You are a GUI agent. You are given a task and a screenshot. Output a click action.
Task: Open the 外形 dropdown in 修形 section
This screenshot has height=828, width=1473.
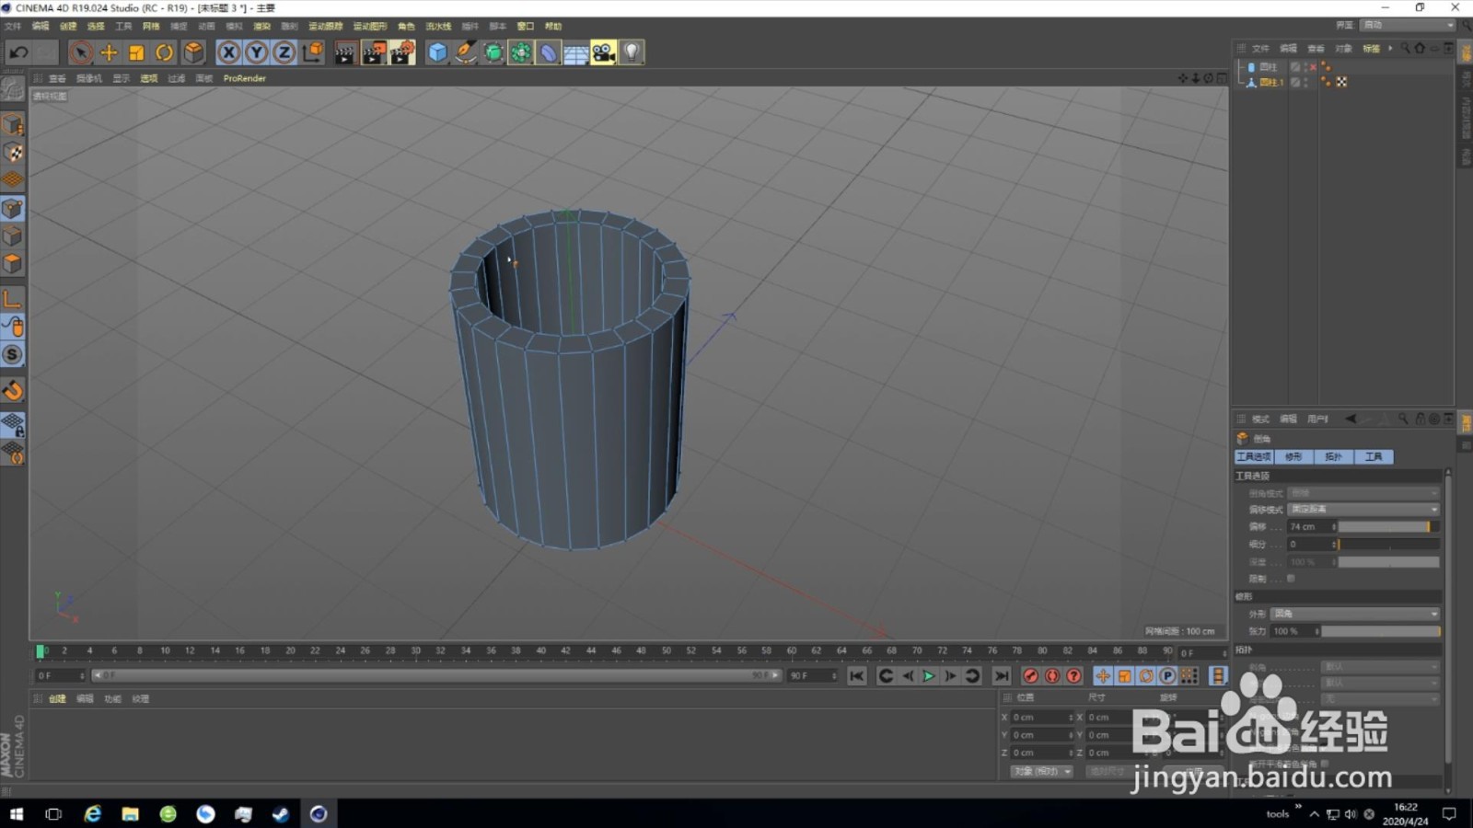pos(1353,614)
